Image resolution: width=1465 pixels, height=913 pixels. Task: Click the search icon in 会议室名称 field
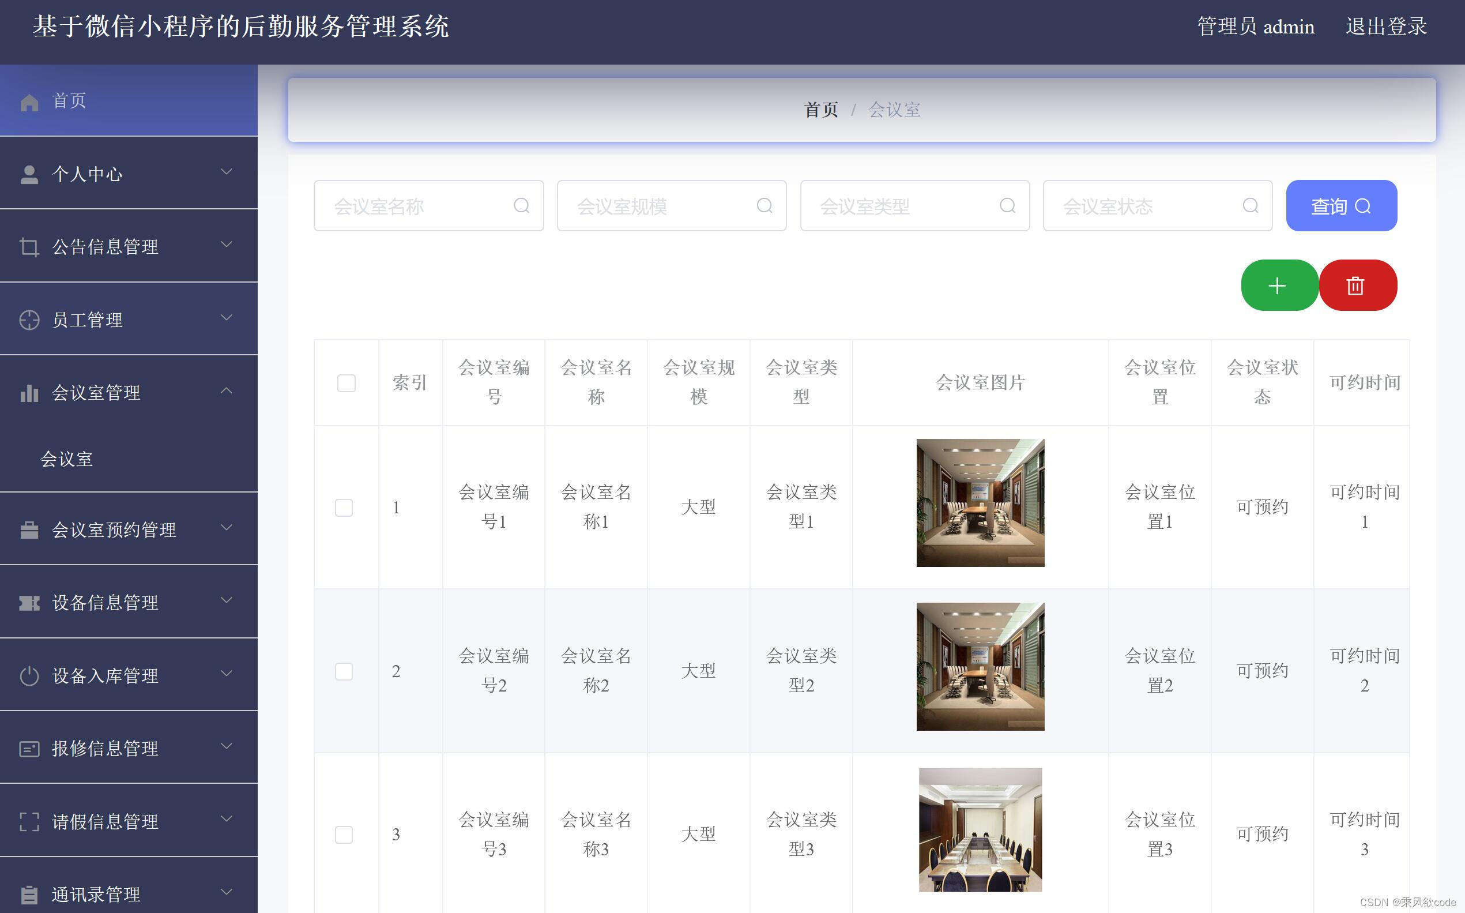522,206
